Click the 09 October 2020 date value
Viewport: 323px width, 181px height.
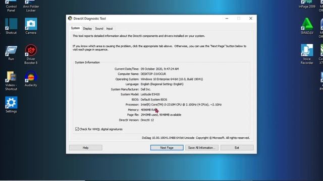point(159,69)
